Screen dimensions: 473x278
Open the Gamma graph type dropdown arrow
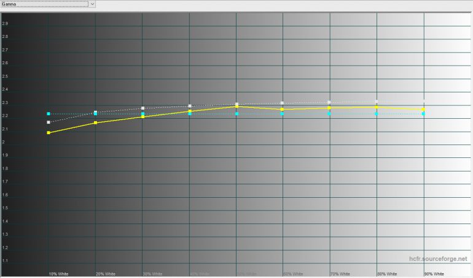tap(92, 4)
